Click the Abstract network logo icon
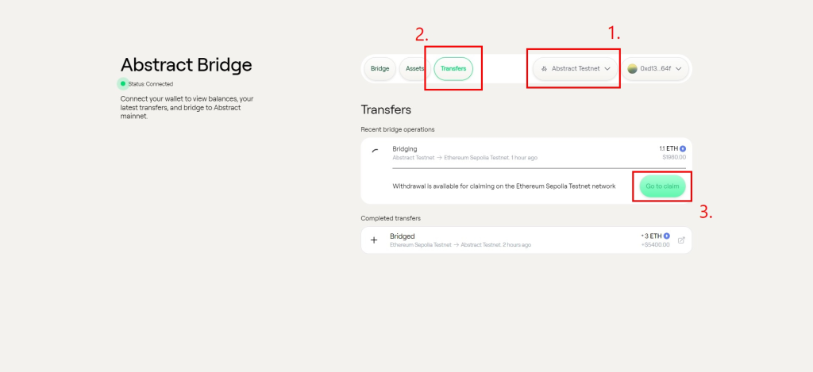This screenshot has height=372, width=813. 545,69
